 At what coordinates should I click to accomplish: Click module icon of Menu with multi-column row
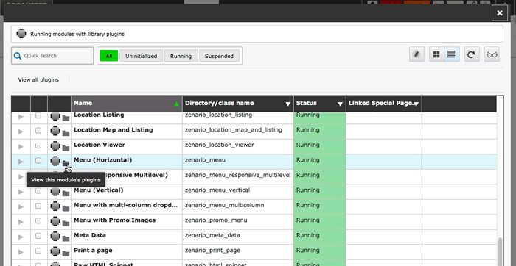point(55,206)
